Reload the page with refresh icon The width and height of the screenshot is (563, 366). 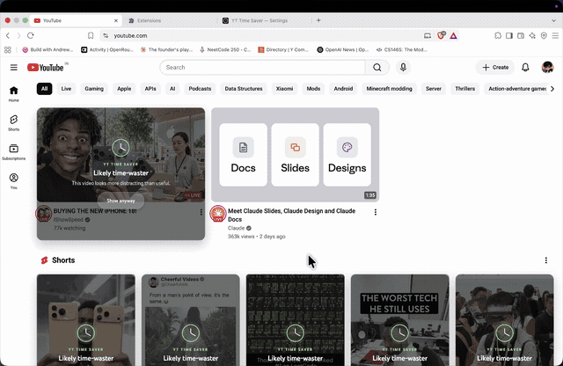click(31, 35)
